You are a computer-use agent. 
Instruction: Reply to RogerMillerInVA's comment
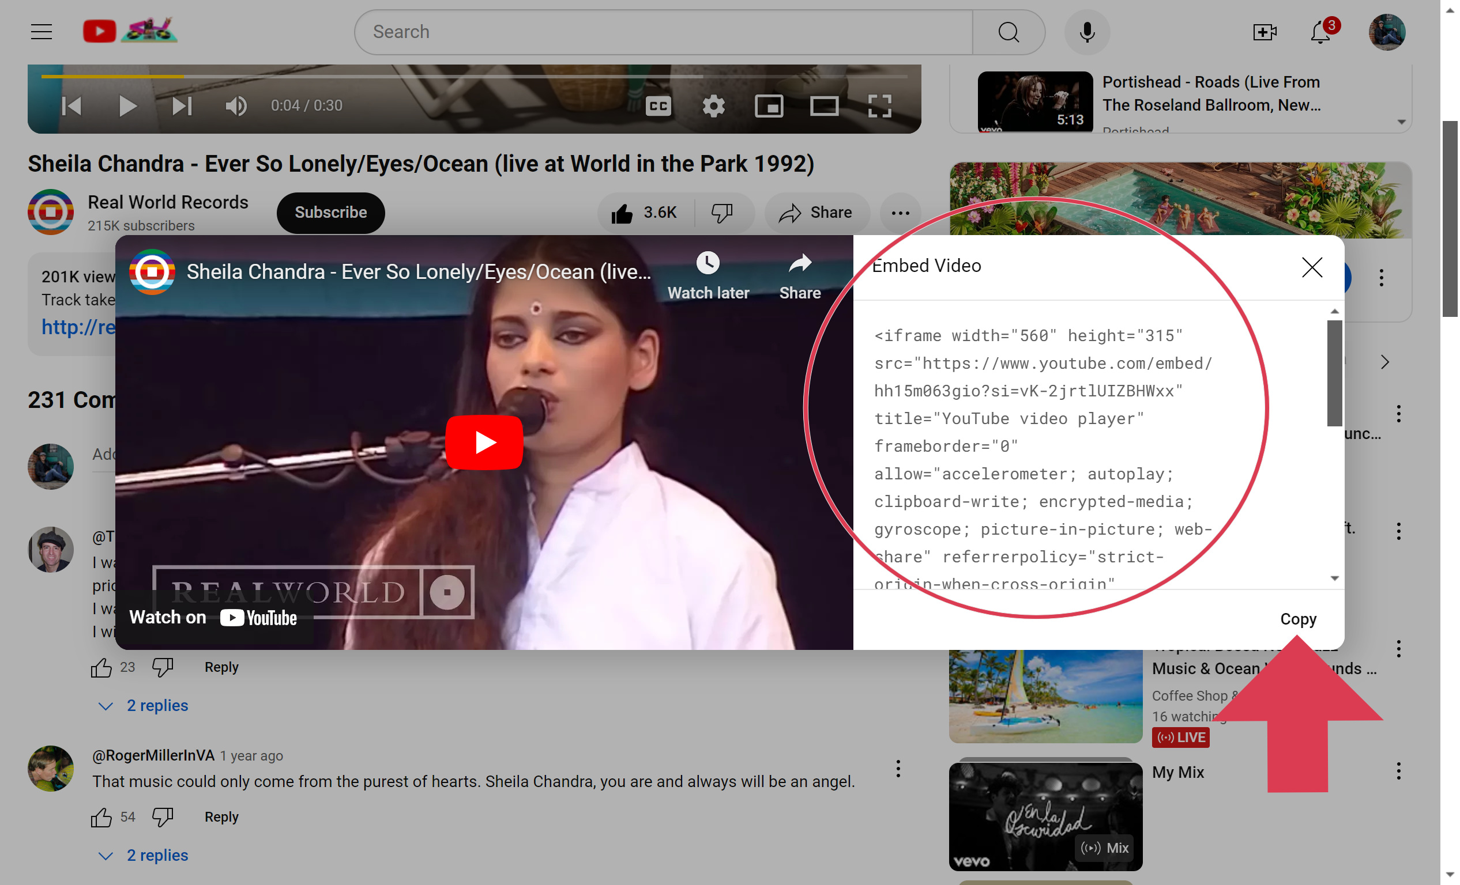(221, 817)
